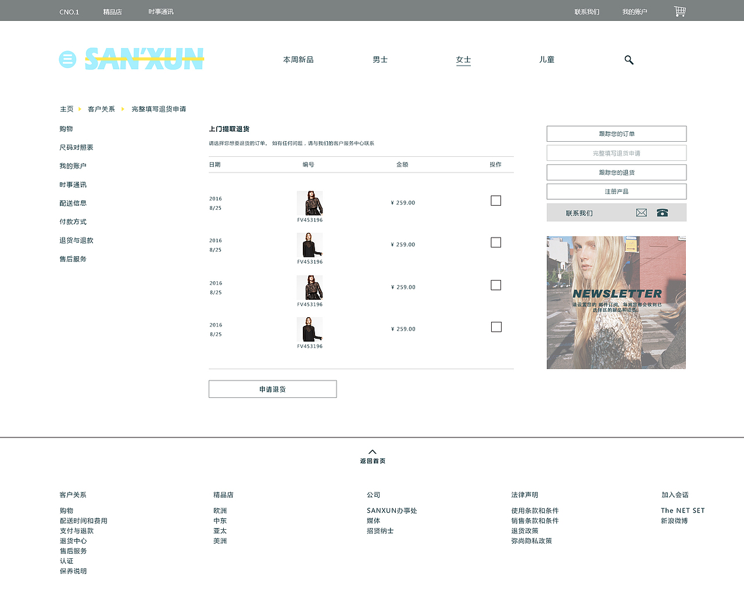Open the 本周新品 menu
The height and width of the screenshot is (603, 744).
(298, 60)
